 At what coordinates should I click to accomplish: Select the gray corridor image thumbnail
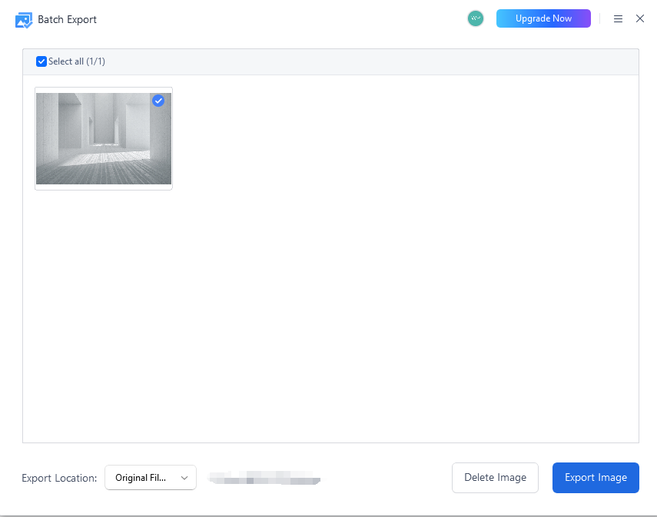(104, 139)
